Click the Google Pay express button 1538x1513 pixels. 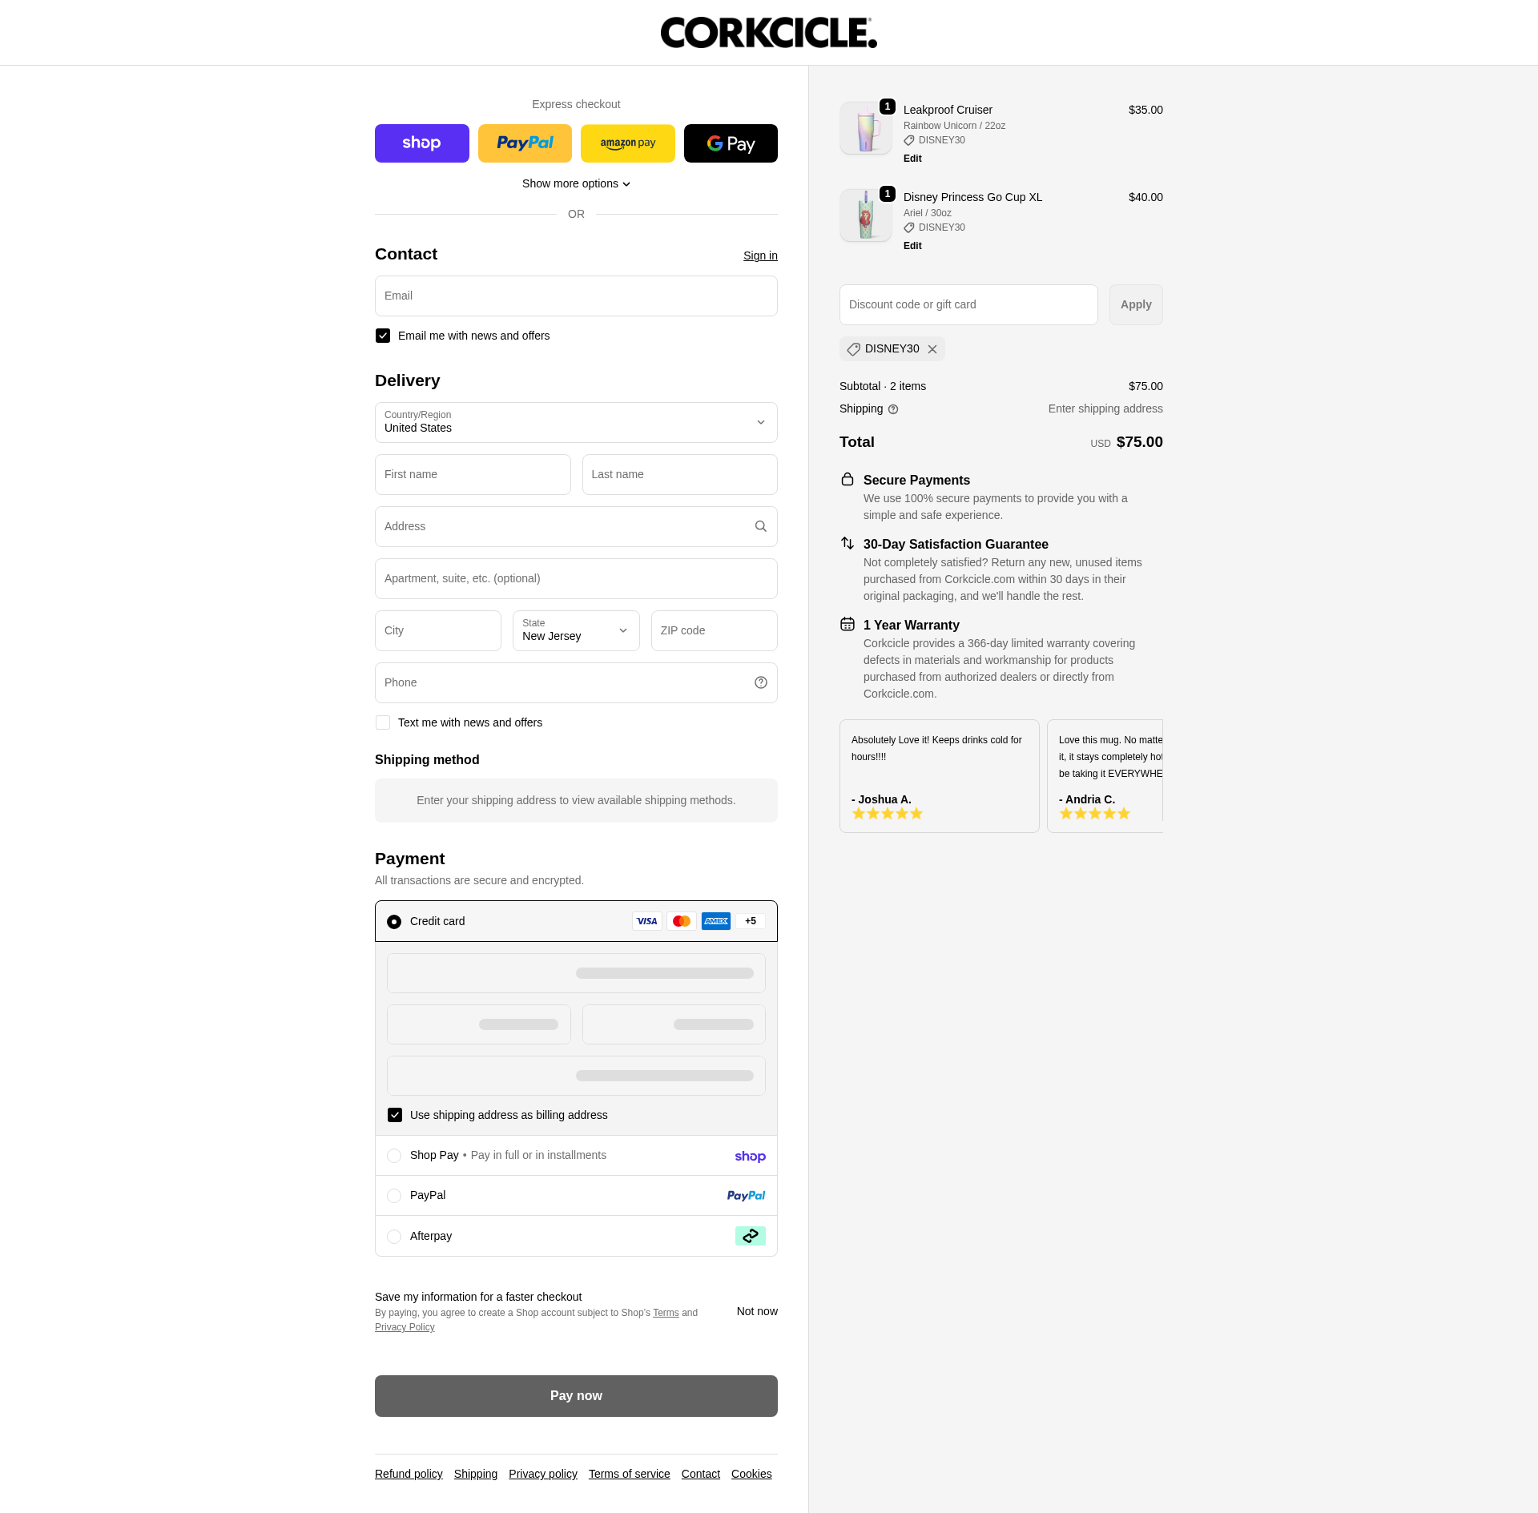pyautogui.click(x=731, y=143)
